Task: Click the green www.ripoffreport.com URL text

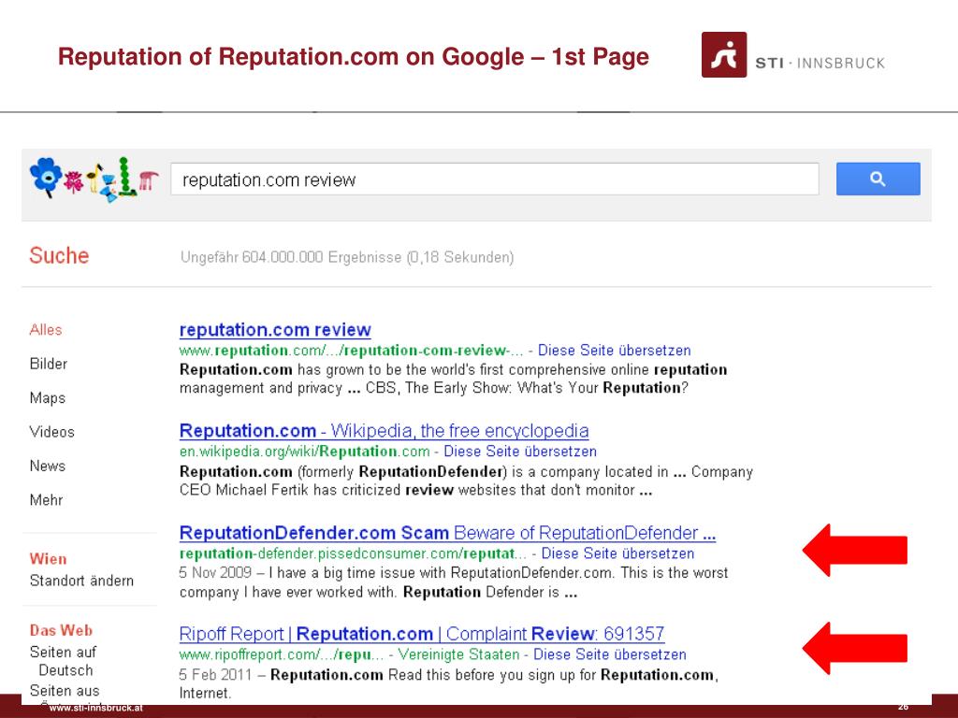Action: (282, 654)
